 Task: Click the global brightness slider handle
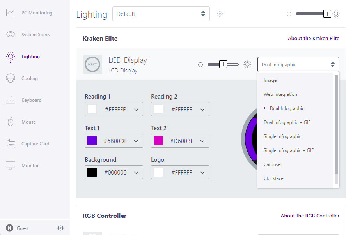tap(327, 14)
